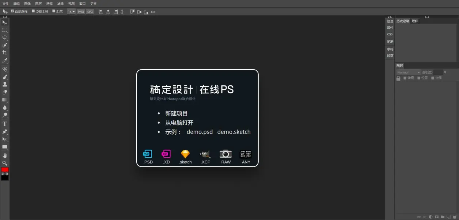Screen dimensions: 459x220
Task: Select the Rectangle shape tool
Action: tap(5, 147)
